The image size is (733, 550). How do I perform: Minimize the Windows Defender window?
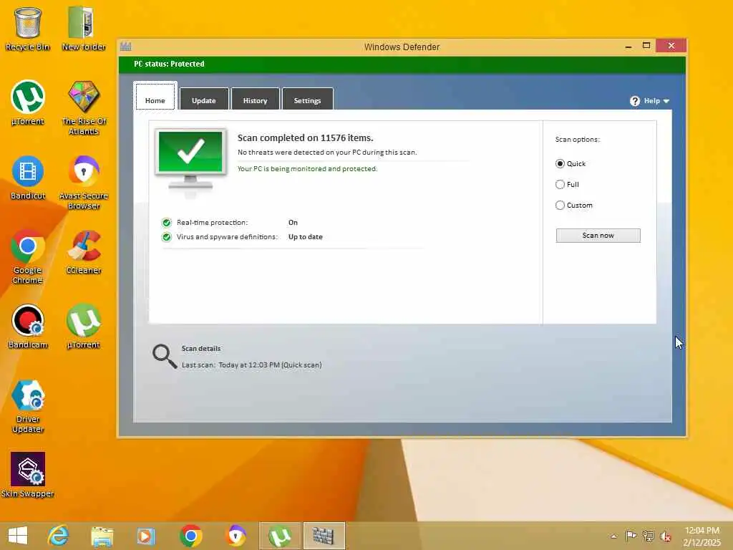(628, 47)
